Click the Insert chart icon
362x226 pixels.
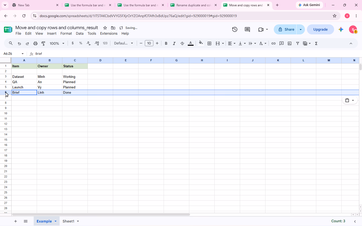(290, 43)
